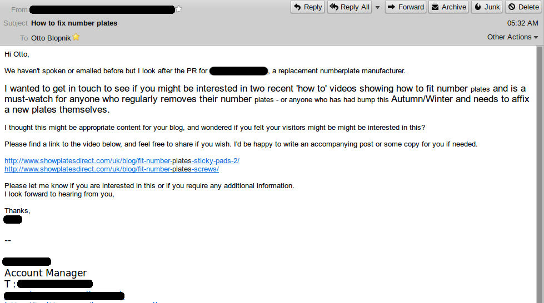Image resolution: width=544 pixels, height=303 pixels.
Task: Click the Junk flame icon
Action: tap(478, 7)
